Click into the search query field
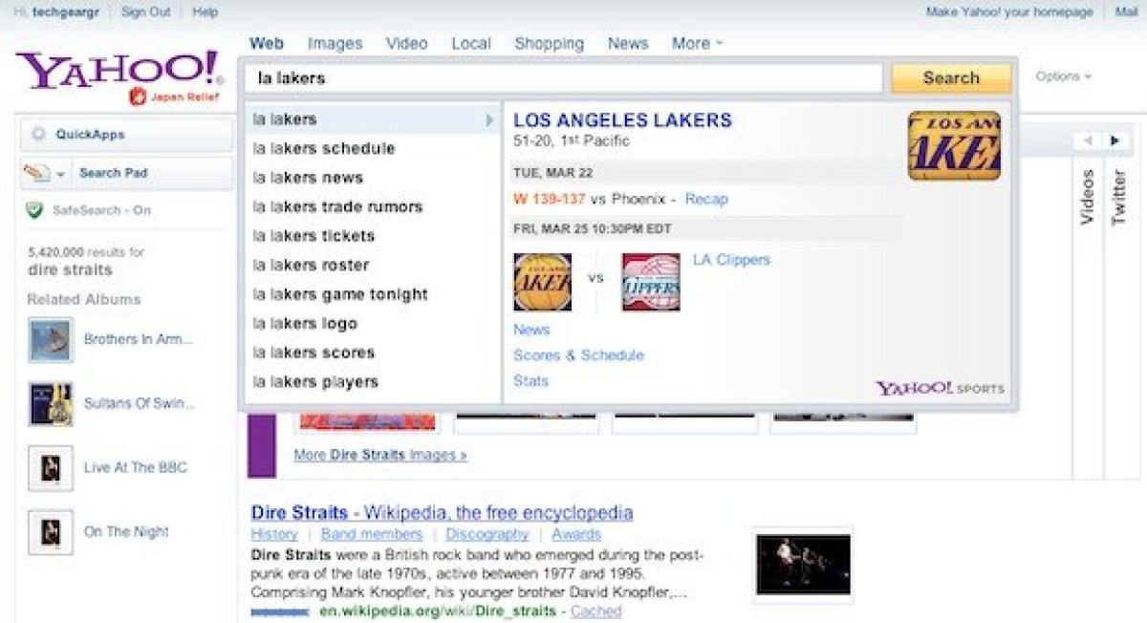This screenshot has width=1147, height=623. click(563, 78)
